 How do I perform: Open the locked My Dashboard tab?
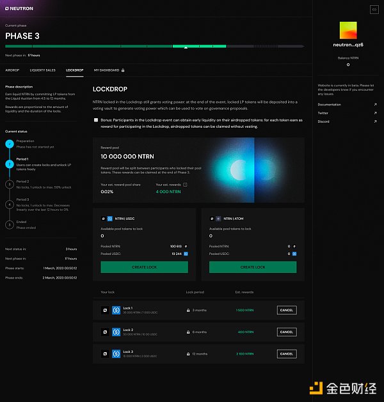coord(109,70)
